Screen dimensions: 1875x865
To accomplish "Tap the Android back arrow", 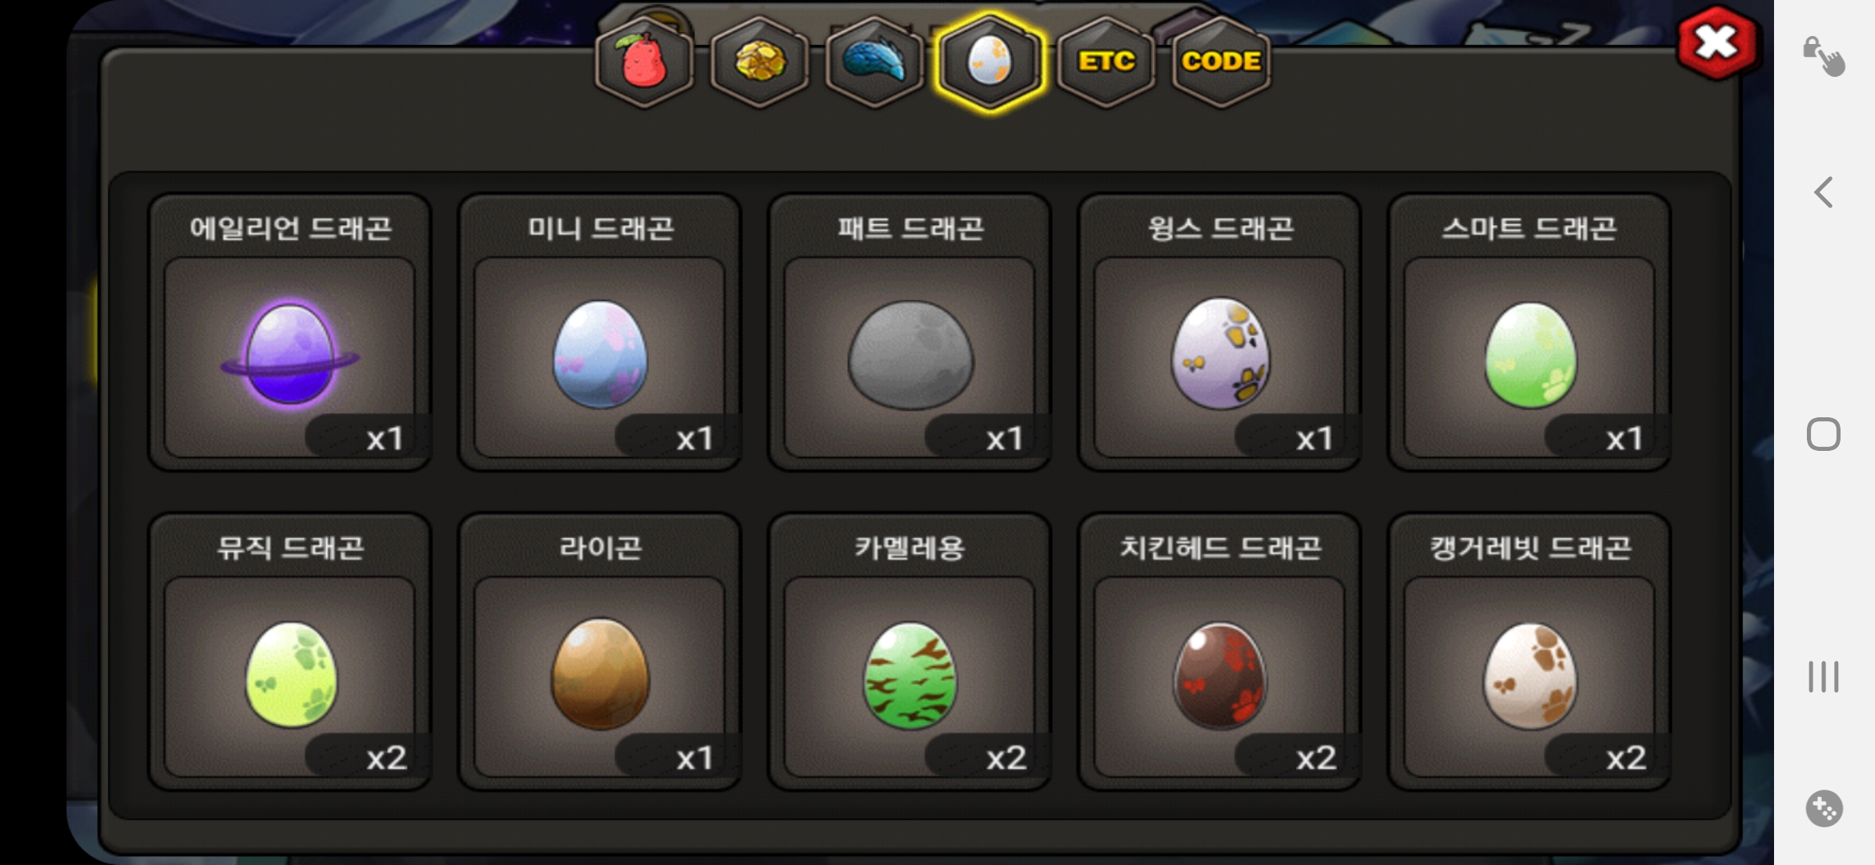I will (x=1824, y=192).
